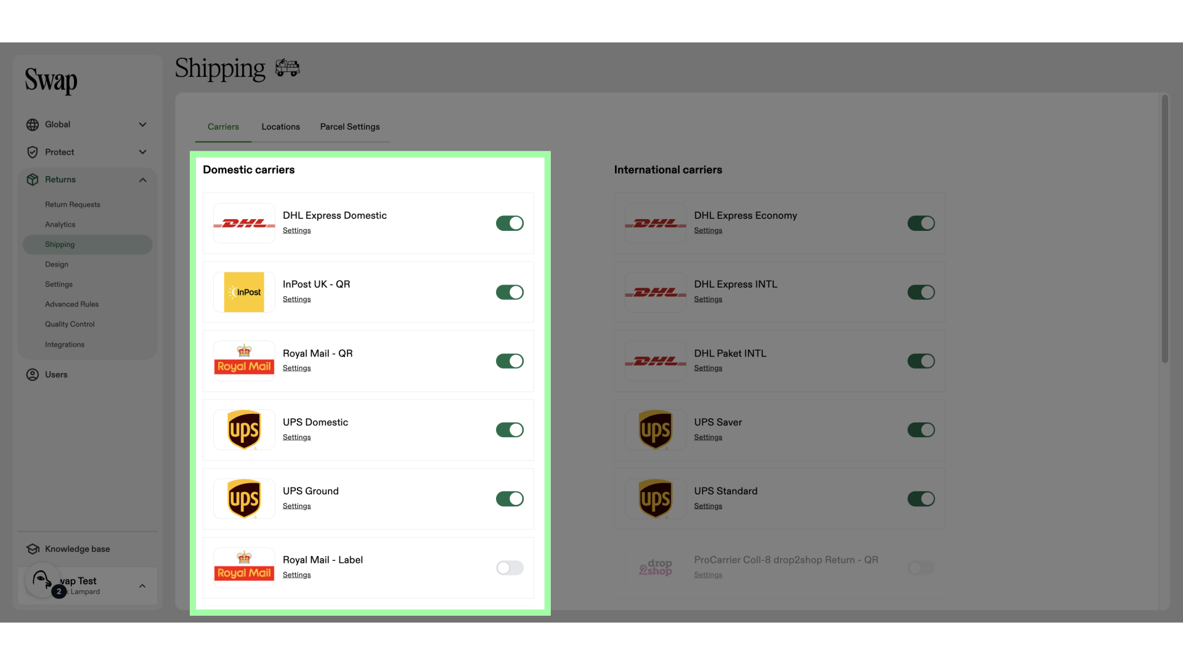
Task: Toggle off InPost UK - QR carrier
Action: (510, 292)
